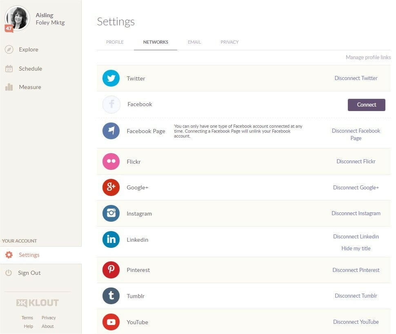Open the About footer link
The width and height of the screenshot is (396, 334).
(48, 326)
